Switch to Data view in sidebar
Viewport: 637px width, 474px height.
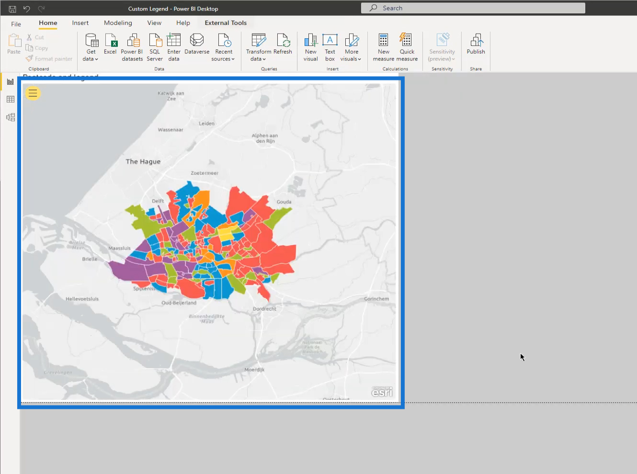tap(11, 99)
